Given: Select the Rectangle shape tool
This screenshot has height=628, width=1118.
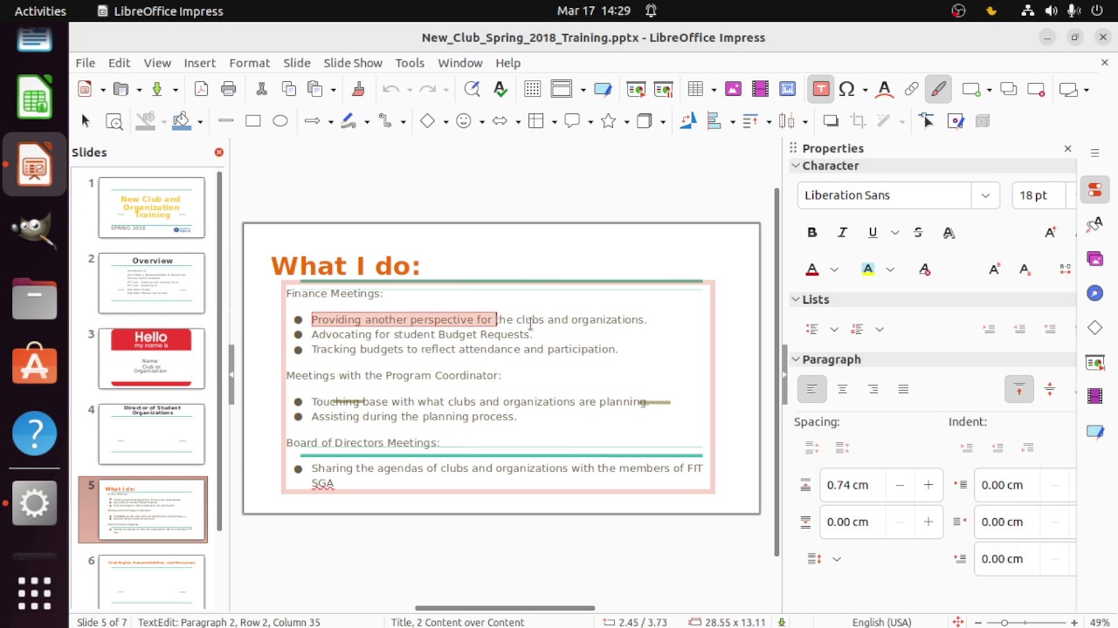Looking at the screenshot, I should pos(252,121).
